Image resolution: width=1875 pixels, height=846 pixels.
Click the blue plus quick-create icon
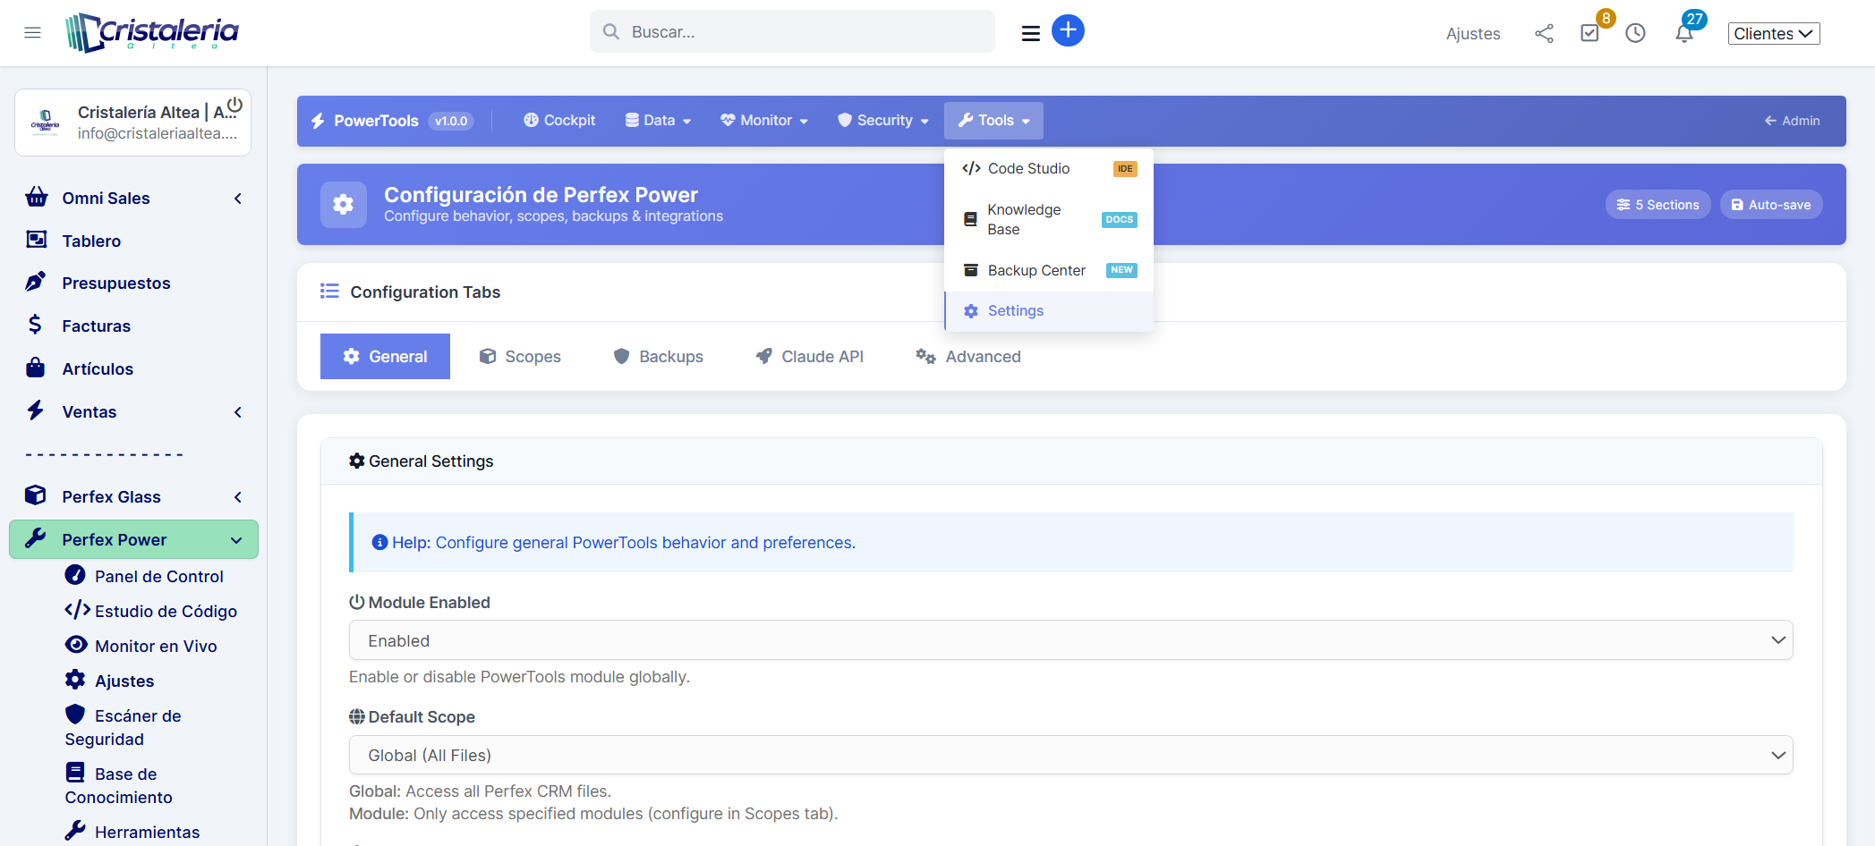tap(1067, 31)
